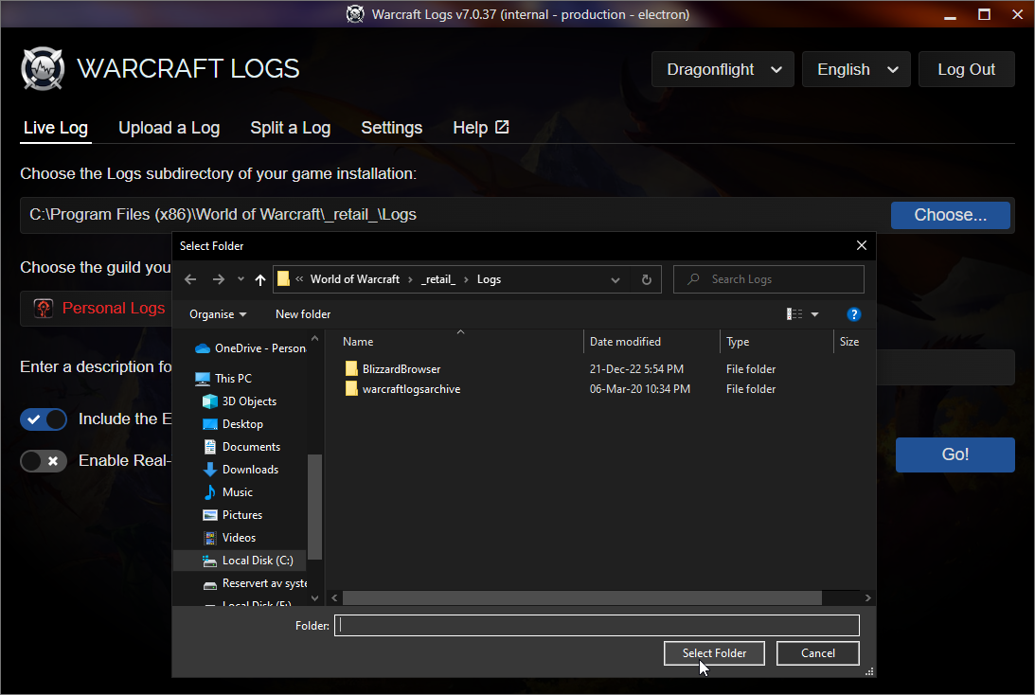Click the Back arrow in folder dialog
This screenshot has height=695, width=1035.
(x=190, y=279)
